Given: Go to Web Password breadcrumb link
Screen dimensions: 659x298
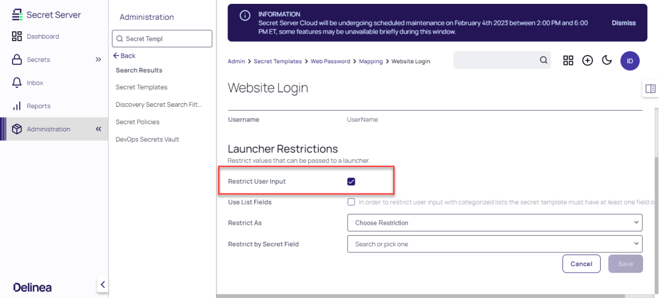Looking at the screenshot, I should (x=330, y=62).
